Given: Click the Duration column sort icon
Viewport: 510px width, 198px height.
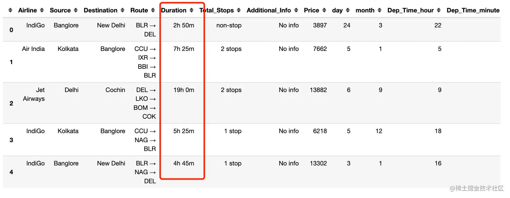Looking at the screenshot, I should [191, 10].
